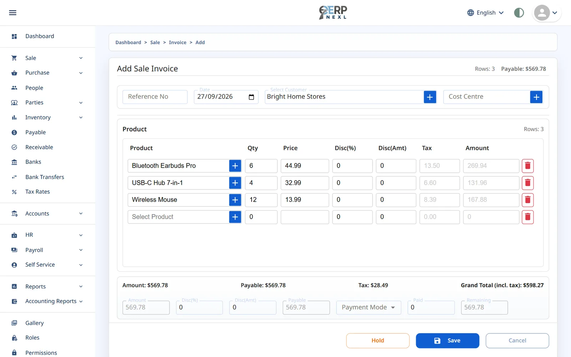The height and width of the screenshot is (357, 571).
Task: Click plus button beside USB-C Hub 7-in-1
Action: pyautogui.click(x=235, y=183)
